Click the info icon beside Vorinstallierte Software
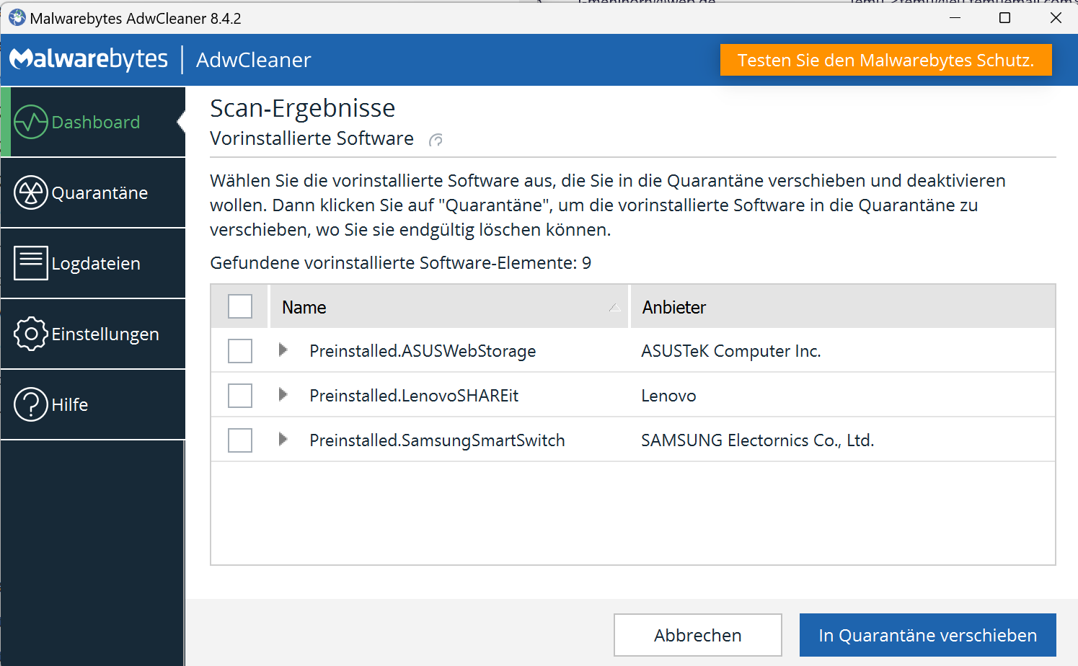 pos(436,140)
